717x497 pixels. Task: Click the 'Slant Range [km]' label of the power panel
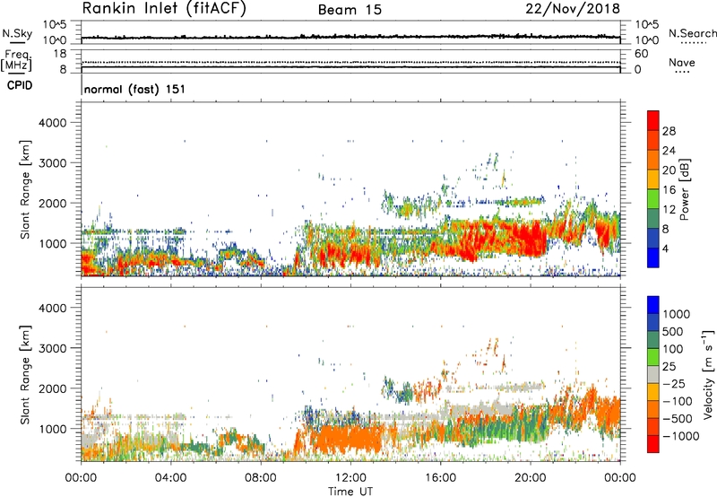pos(26,189)
